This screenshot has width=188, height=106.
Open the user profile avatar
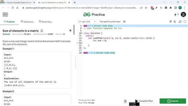click(x=183, y=14)
